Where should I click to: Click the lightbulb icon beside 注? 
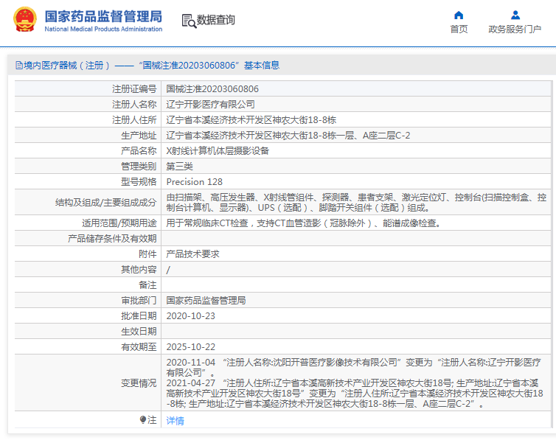tap(143, 420)
